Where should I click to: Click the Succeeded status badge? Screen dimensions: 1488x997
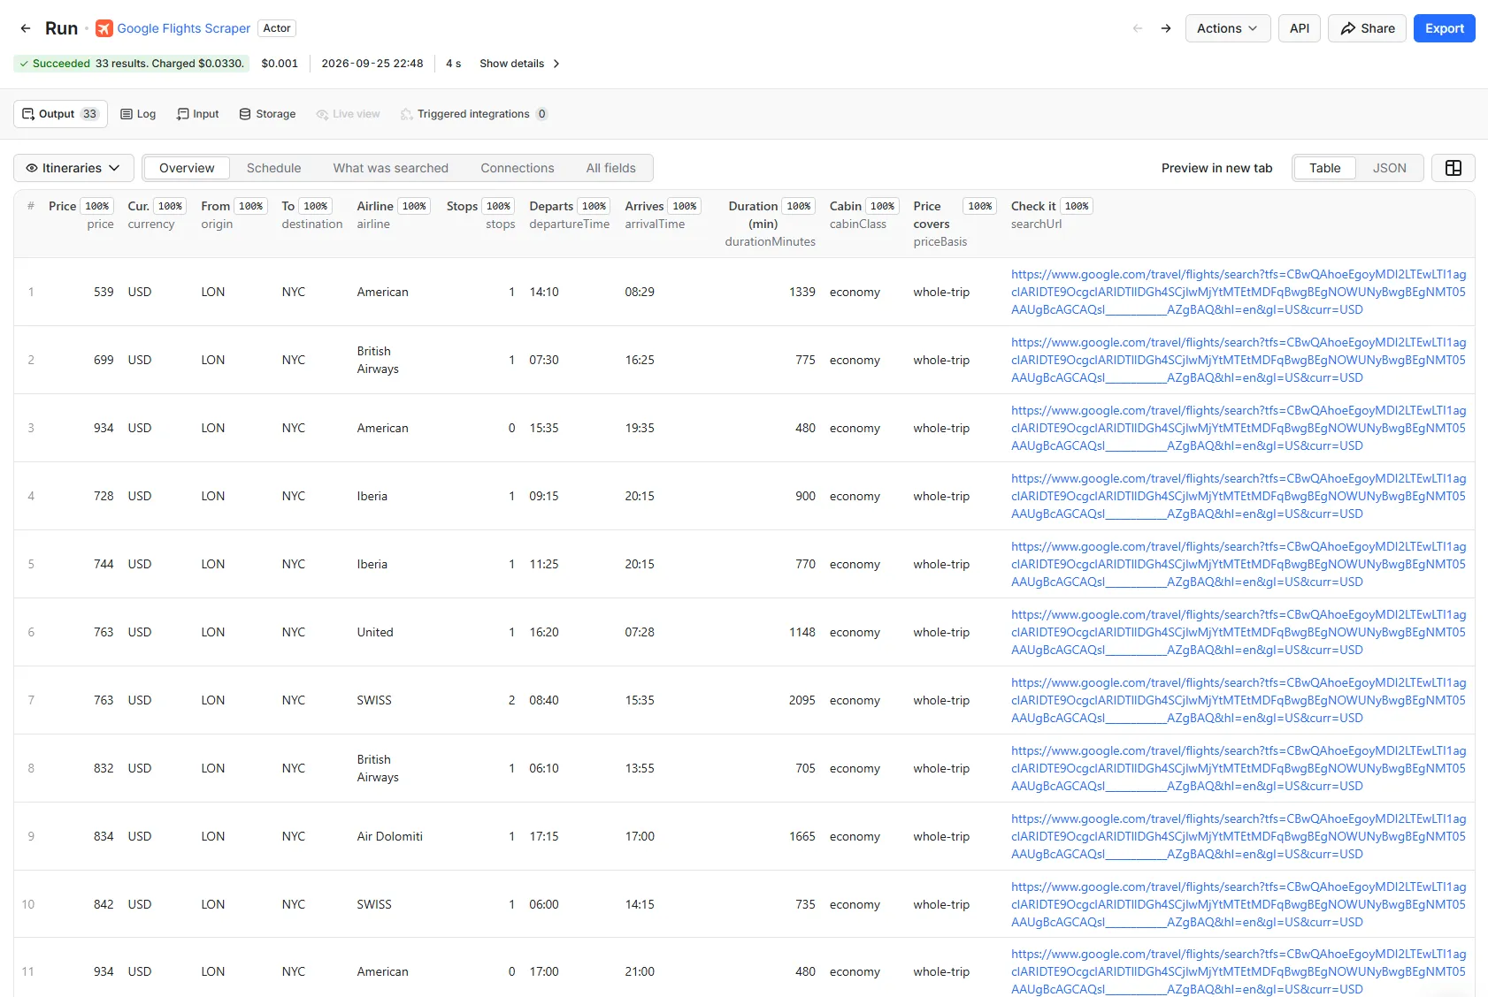tap(131, 64)
